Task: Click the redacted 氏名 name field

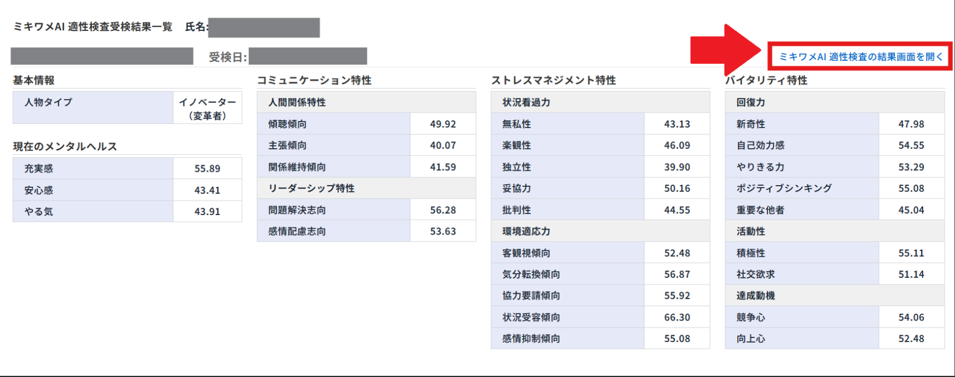Action: tap(264, 27)
